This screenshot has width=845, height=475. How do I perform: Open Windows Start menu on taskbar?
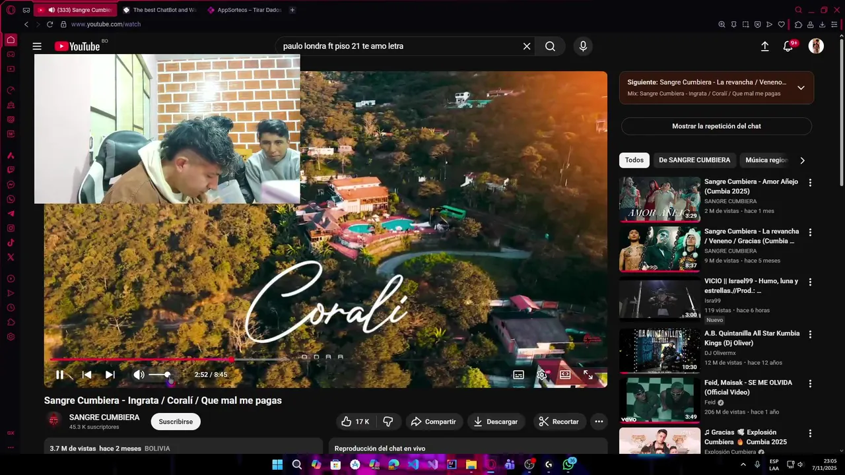tap(277, 464)
